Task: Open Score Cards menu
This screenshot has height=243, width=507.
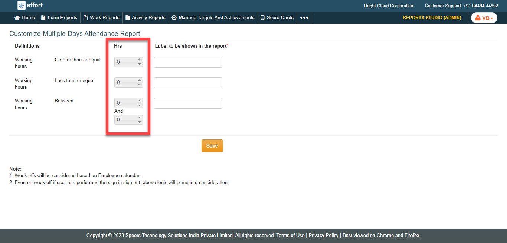Action: 277,17
